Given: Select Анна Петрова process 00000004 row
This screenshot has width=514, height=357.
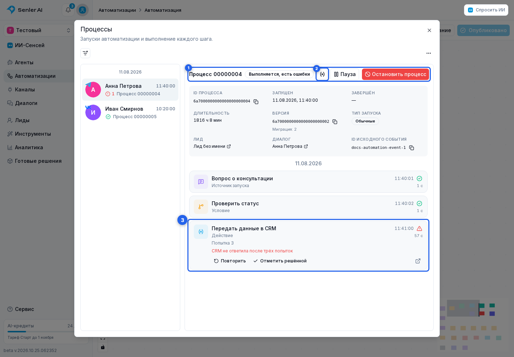Looking at the screenshot, I should [x=130, y=90].
